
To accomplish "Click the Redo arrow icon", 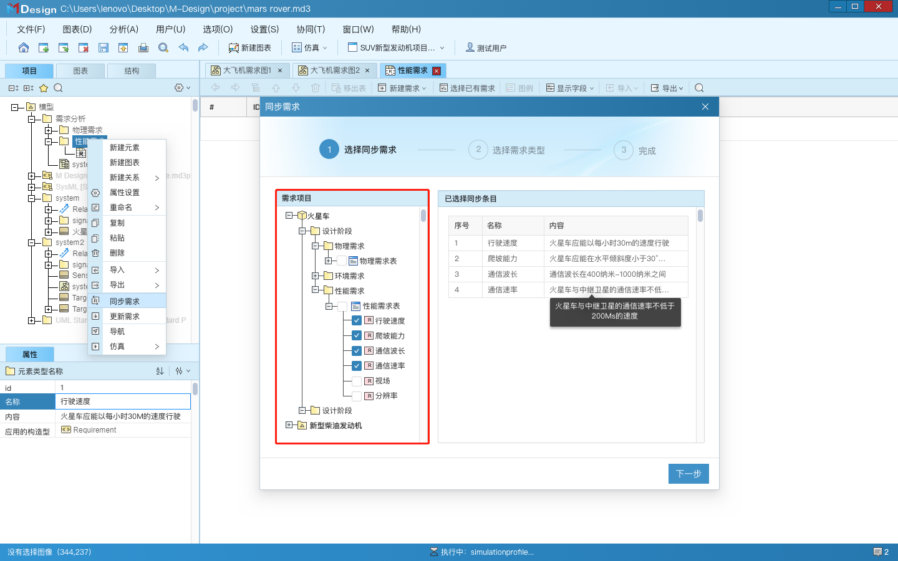I will pos(203,47).
